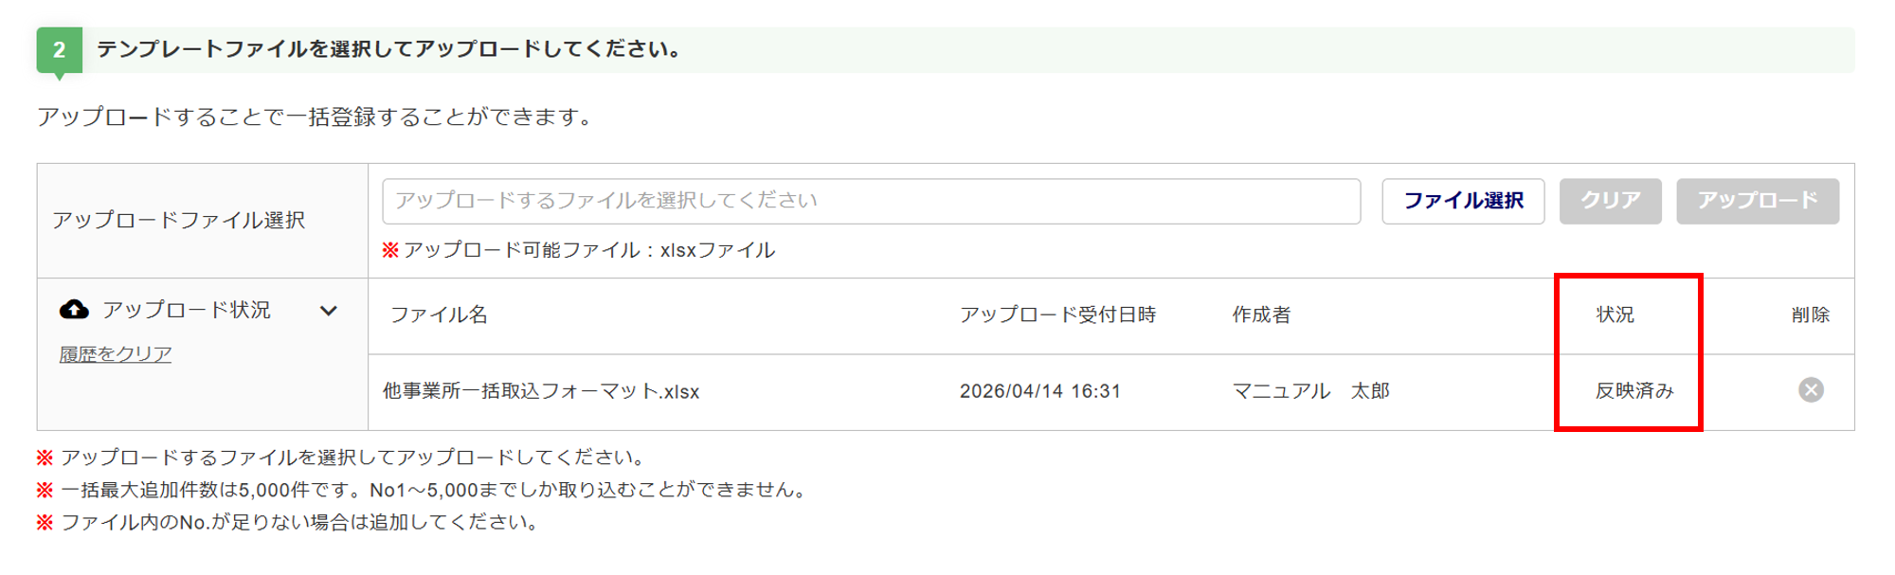Click the 2026/04/14 16:31 timestamp cell

click(x=1039, y=391)
